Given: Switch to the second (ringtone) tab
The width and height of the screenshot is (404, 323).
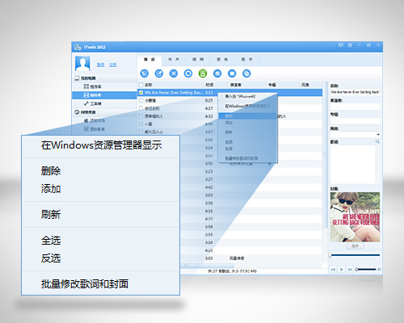Looking at the screenshot, I should (x=174, y=60).
